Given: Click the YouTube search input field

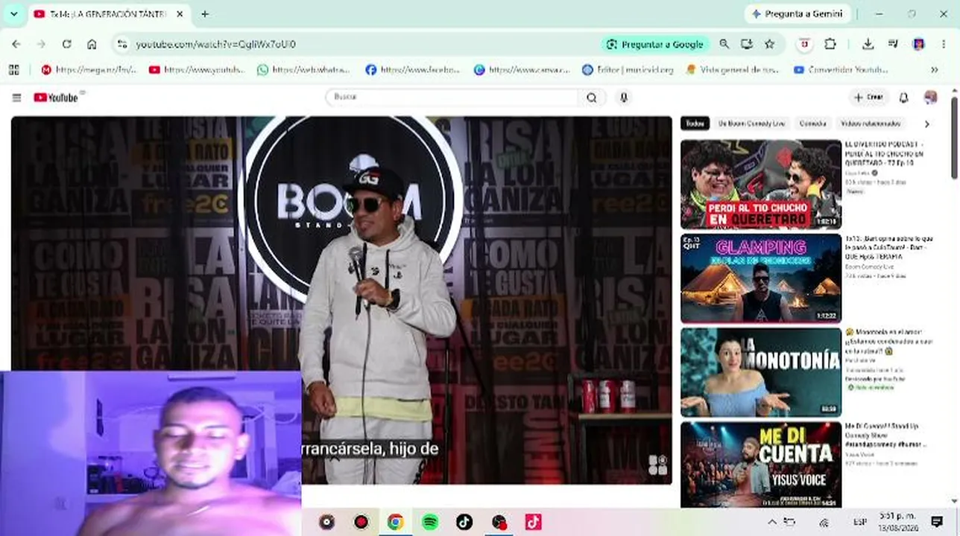Looking at the screenshot, I should 452,98.
